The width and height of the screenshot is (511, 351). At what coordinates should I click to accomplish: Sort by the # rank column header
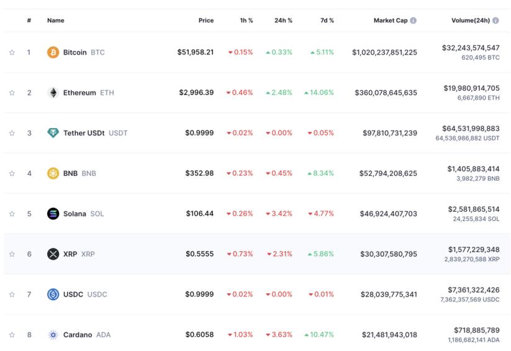[x=29, y=21]
